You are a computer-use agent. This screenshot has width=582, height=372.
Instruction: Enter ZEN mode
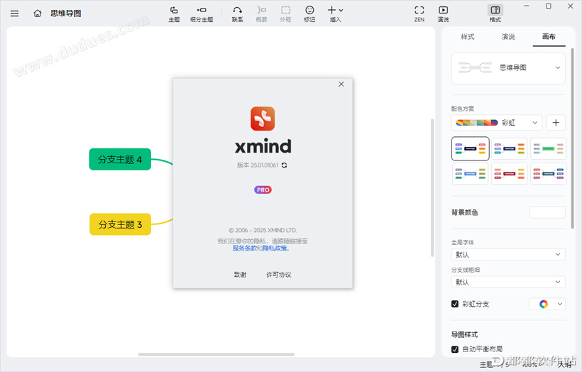pyautogui.click(x=419, y=14)
